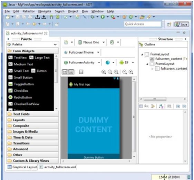Expand the Transitions palette category
The width and height of the screenshot is (194, 180).
[32, 143]
